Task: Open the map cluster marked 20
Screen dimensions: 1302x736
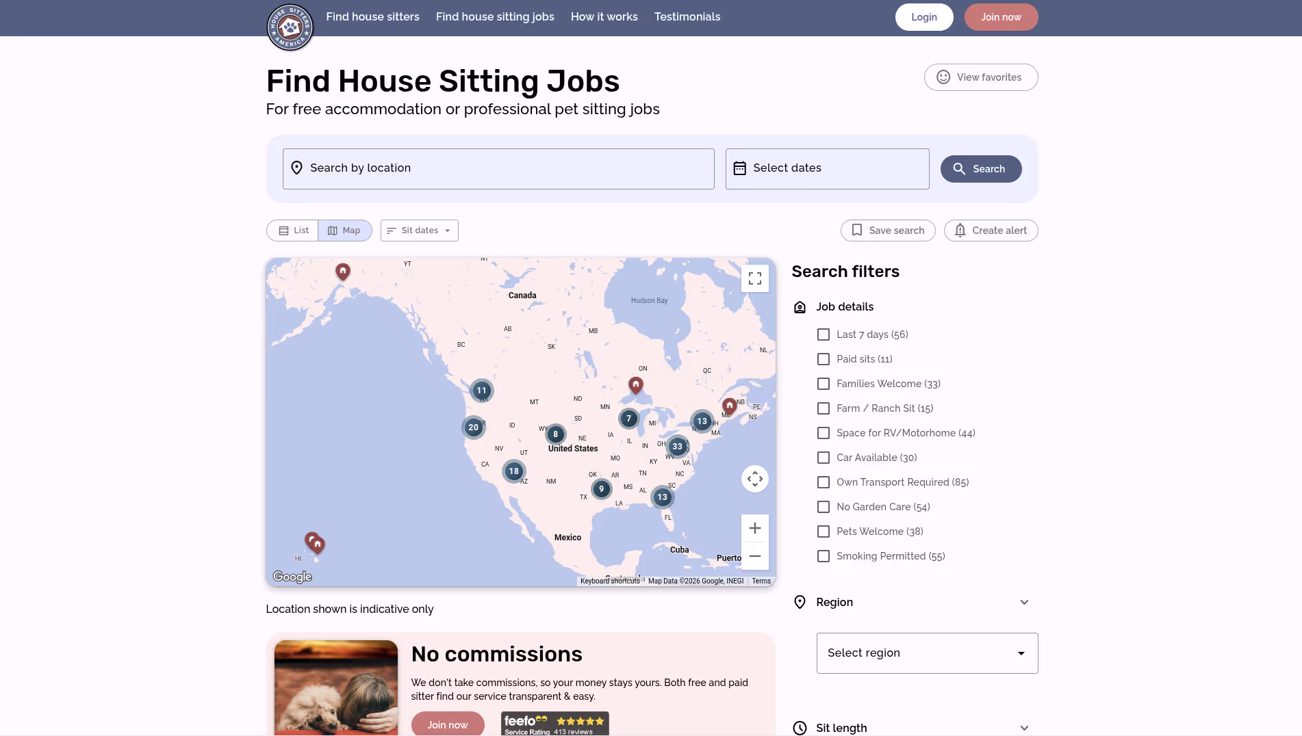Action: pyautogui.click(x=473, y=428)
